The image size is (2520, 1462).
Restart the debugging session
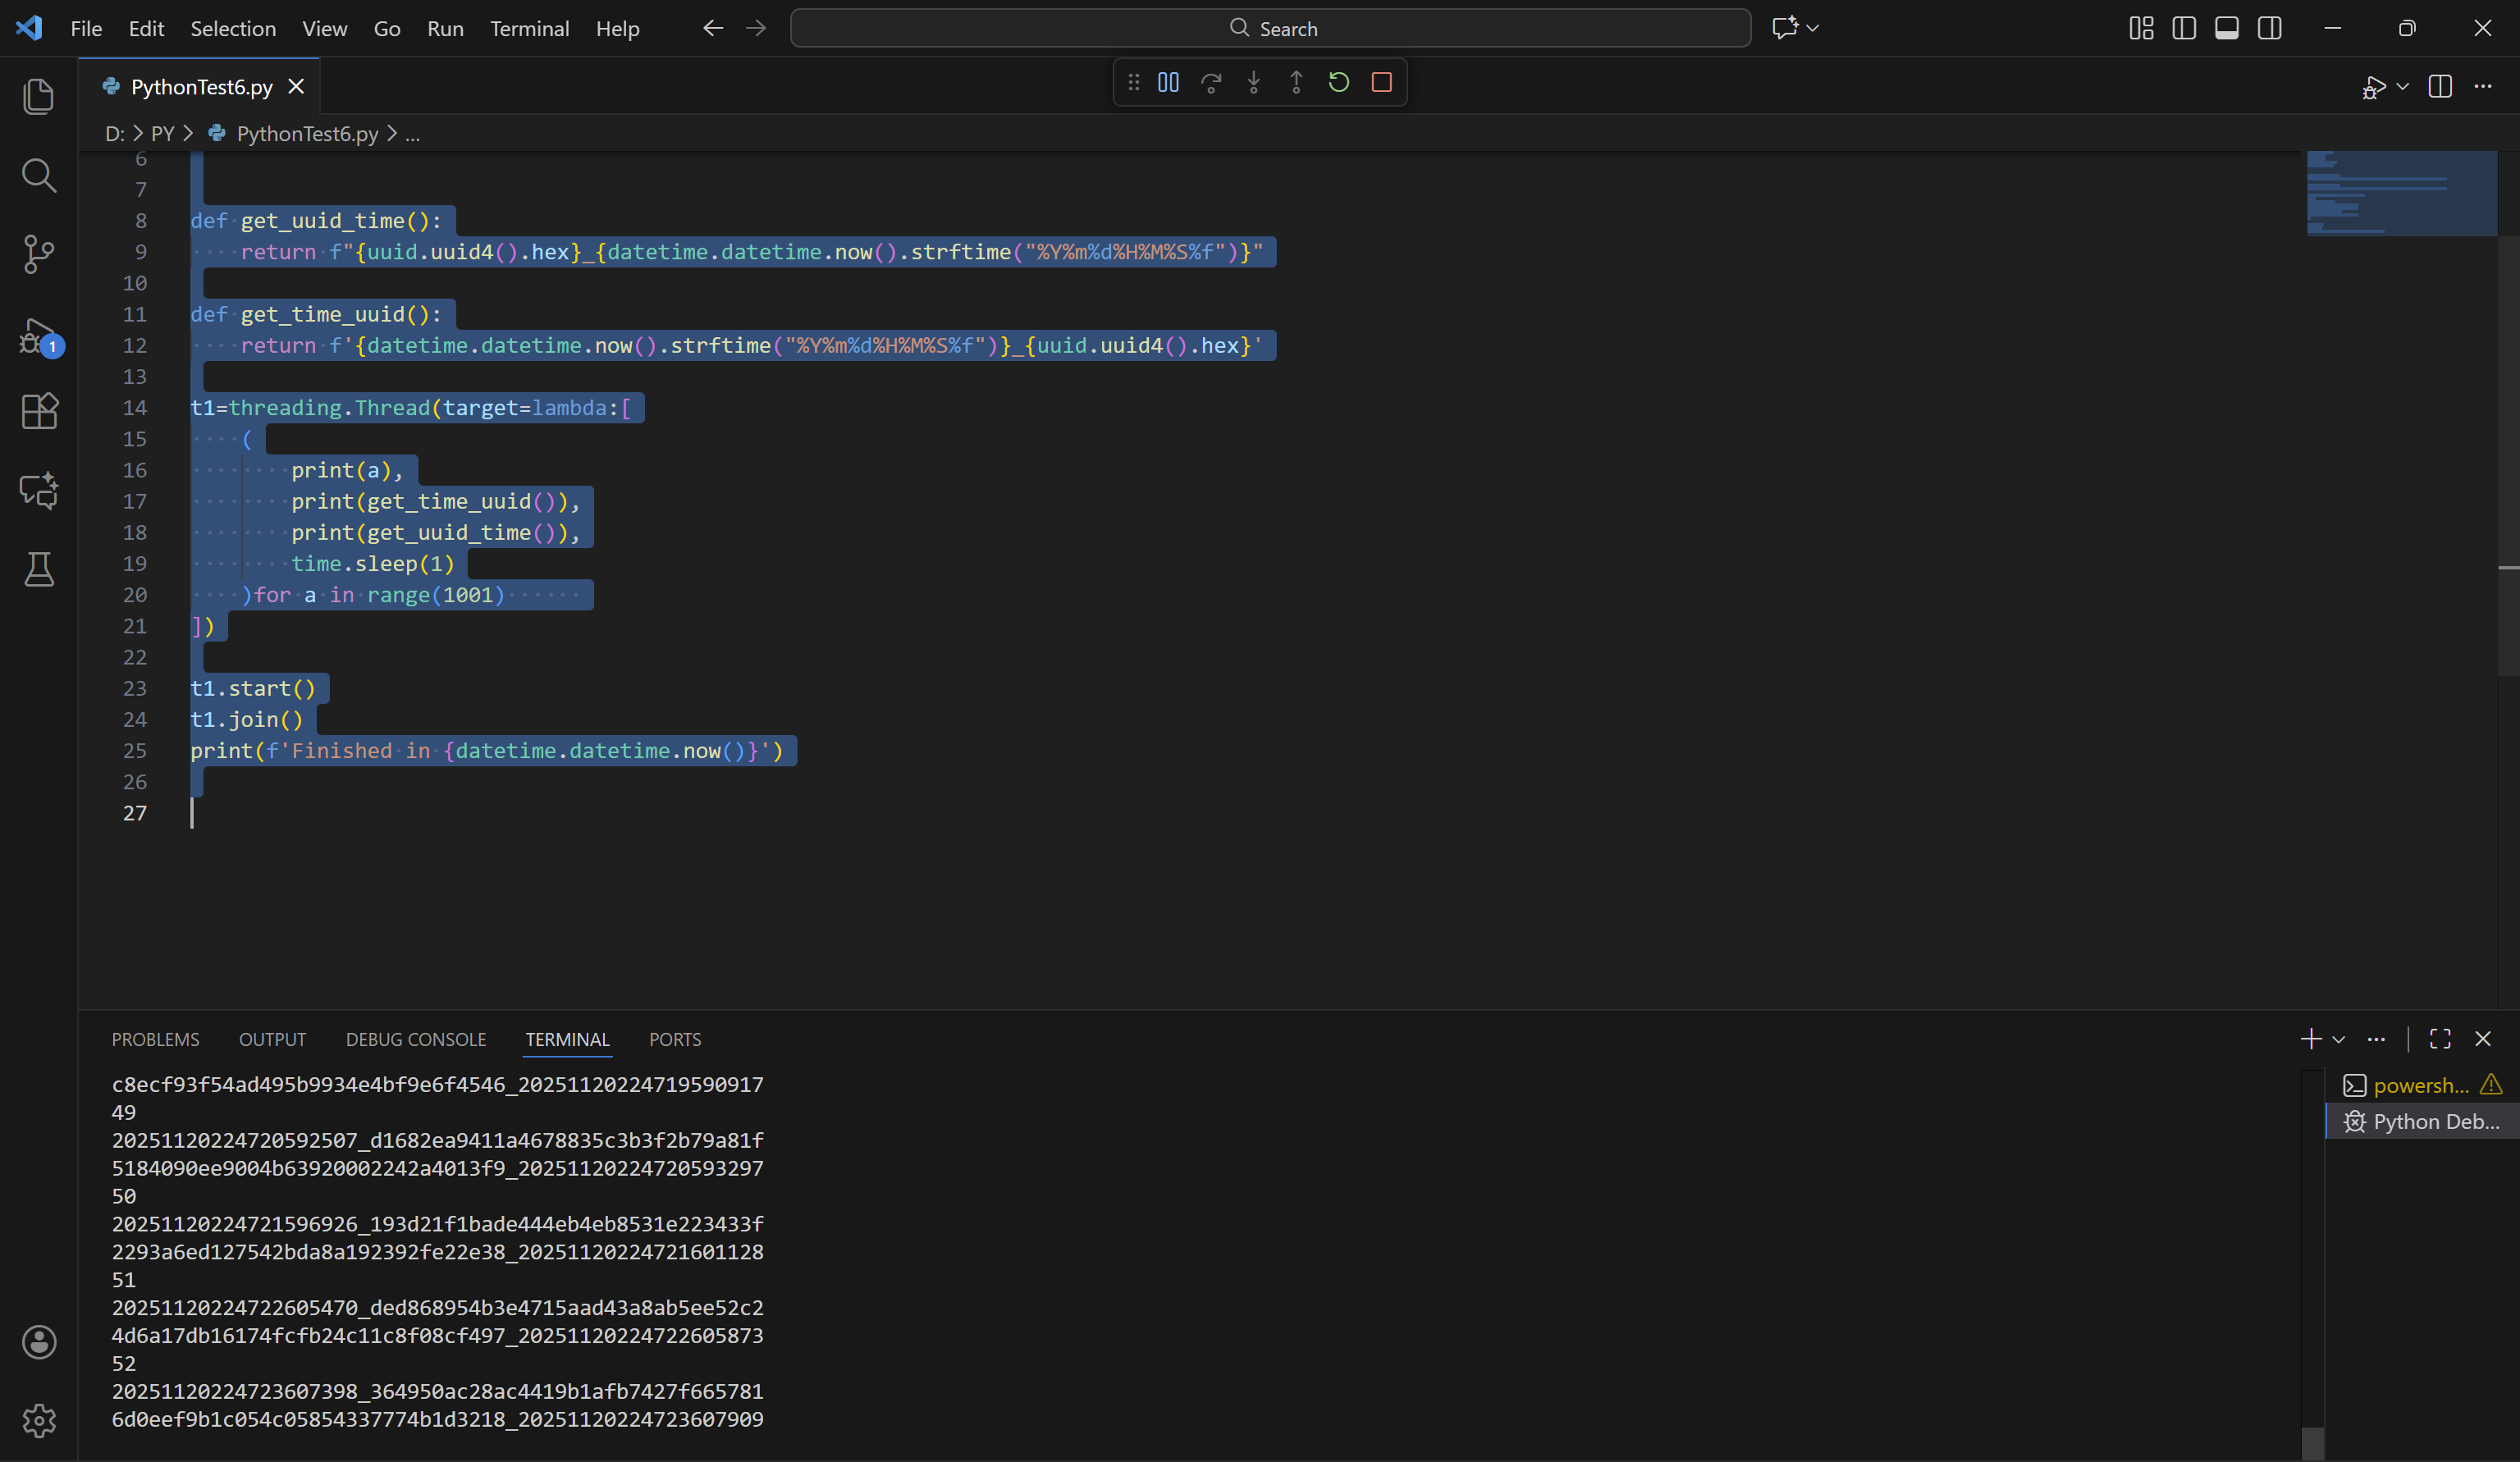(x=1339, y=83)
